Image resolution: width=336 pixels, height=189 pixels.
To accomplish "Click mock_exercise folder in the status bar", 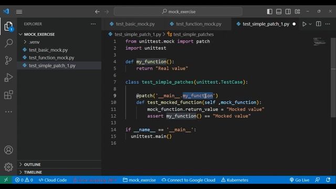I will [x=139, y=180].
